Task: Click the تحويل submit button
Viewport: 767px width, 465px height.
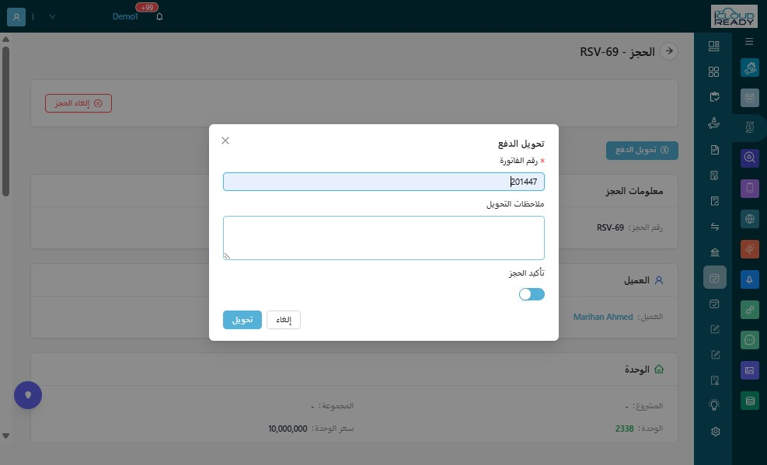Action: point(242,320)
